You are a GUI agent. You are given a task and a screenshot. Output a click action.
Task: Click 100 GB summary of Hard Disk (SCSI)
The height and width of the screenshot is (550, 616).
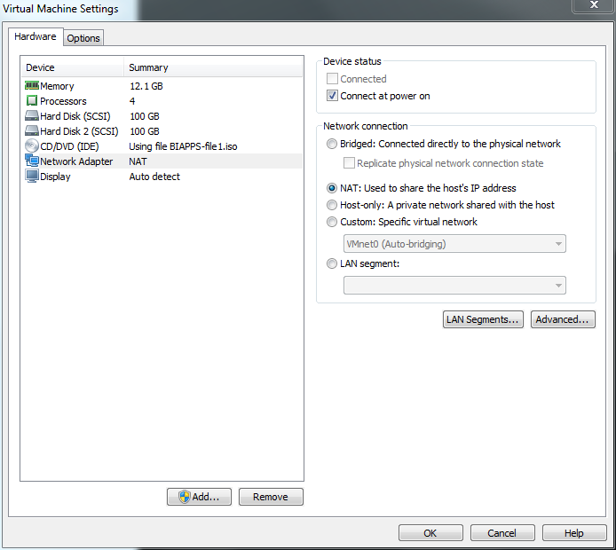click(145, 116)
